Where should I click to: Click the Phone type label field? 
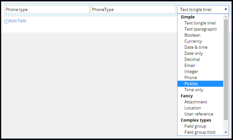point(47,10)
